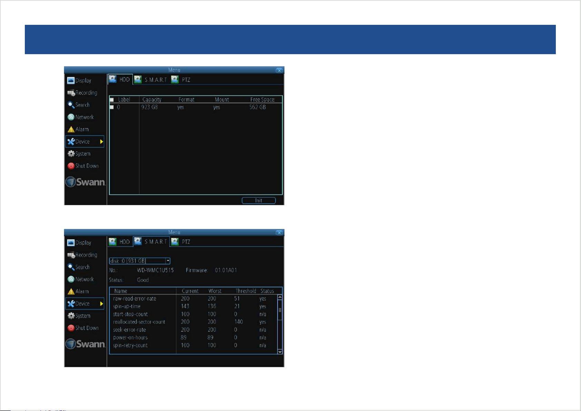Open the disk 0 [931 GB] dropdown
The width and height of the screenshot is (581, 411).
click(x=140, y=261)
